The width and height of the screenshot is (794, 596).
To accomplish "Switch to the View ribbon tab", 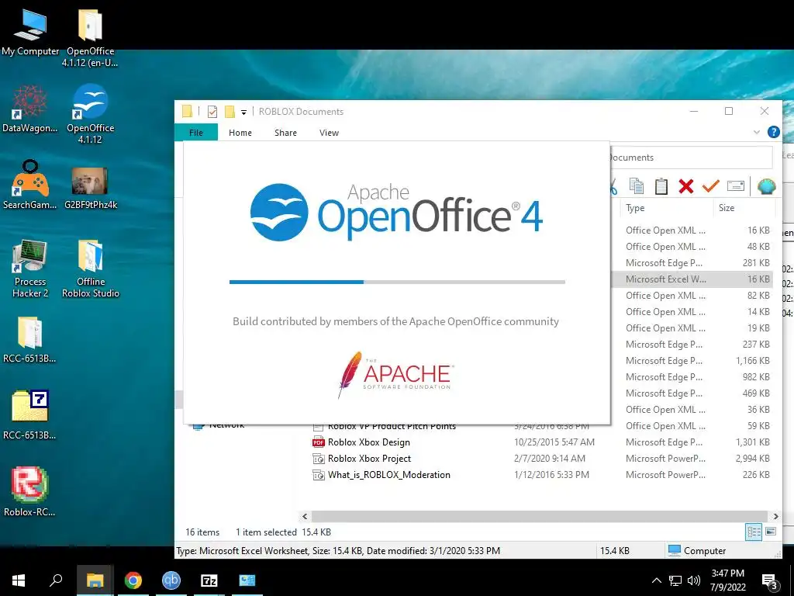I will [x=329, y=132].
